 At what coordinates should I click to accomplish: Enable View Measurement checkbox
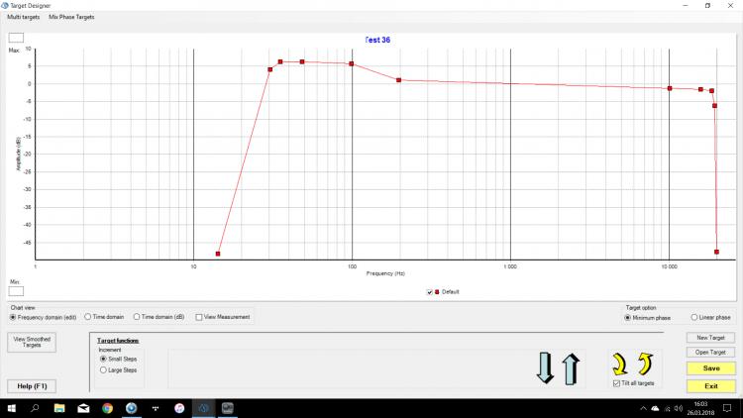tap(223, 317)
